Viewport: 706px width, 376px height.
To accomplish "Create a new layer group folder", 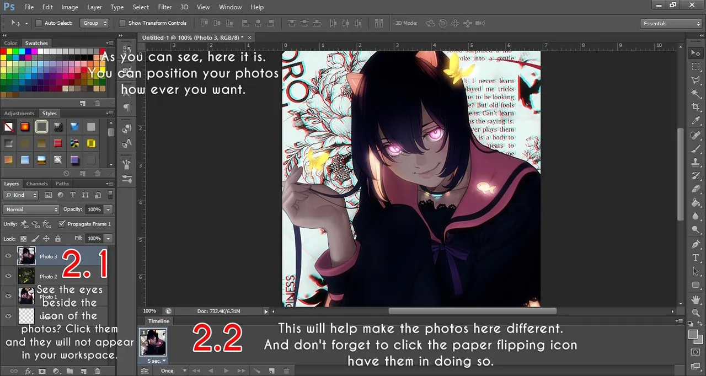I will [69, 371].
